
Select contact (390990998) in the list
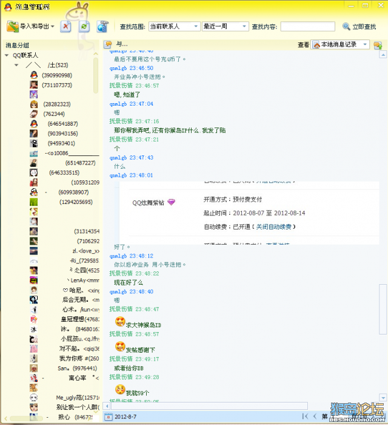(57, 75)
